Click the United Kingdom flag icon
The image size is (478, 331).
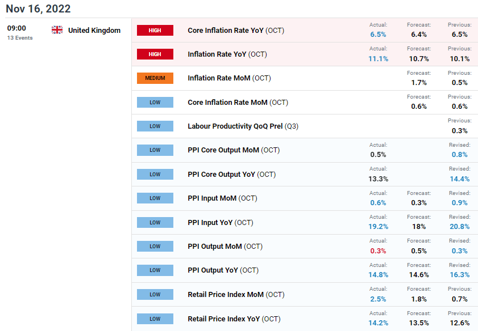[57, 30]
